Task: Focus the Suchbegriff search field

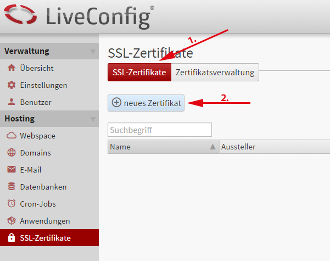Action: 159,130
